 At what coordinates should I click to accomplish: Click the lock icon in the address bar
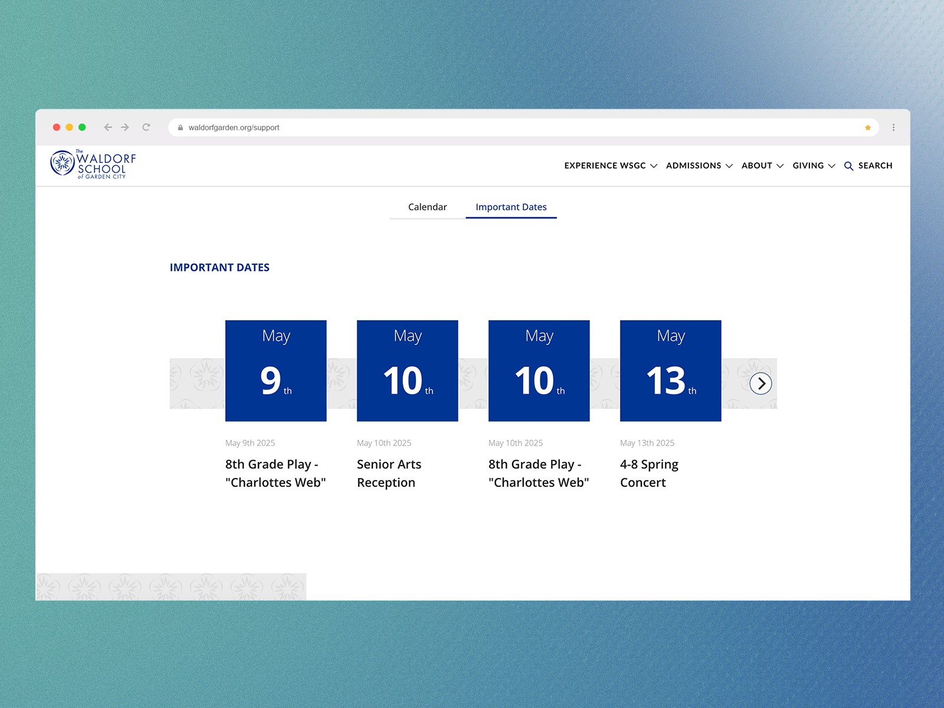coord(181,127)
